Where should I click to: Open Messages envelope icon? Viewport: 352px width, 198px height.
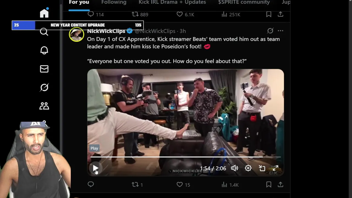44,69
